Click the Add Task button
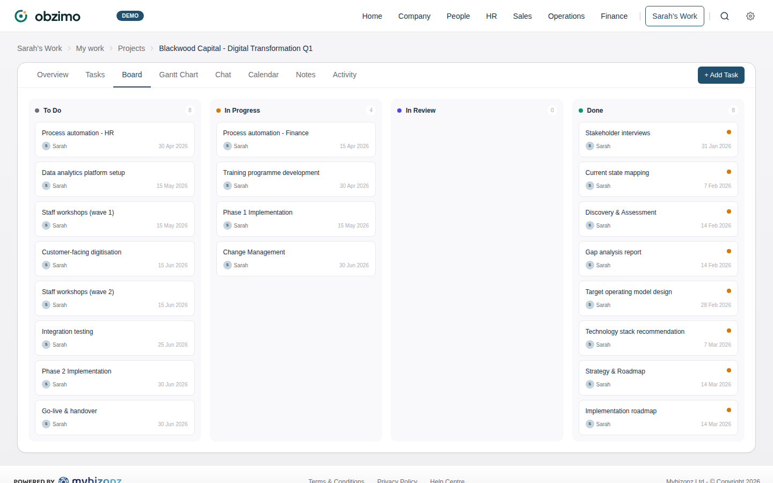 point(721,75)
